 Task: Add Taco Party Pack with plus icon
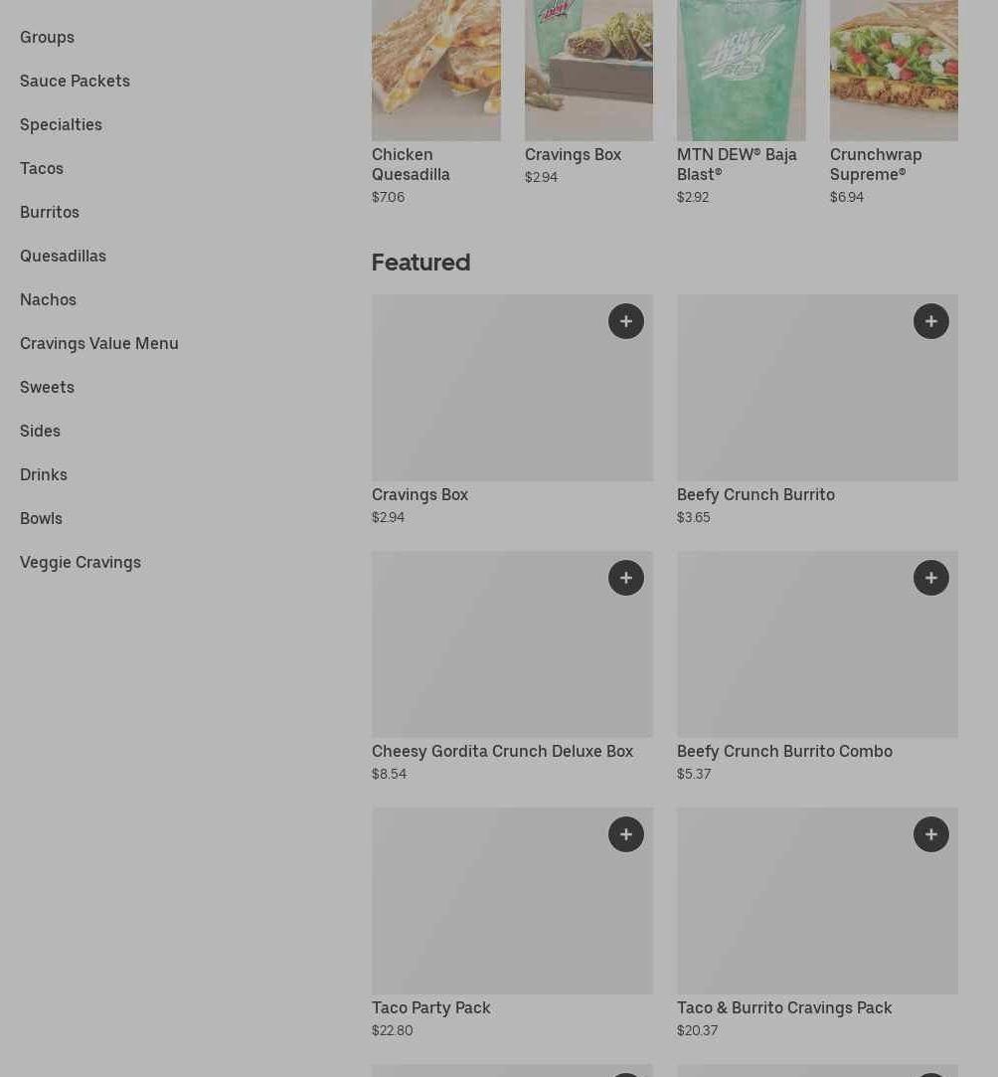pos(625,834)
